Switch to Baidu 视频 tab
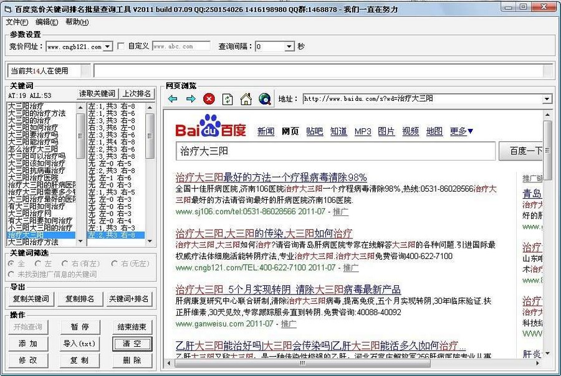Image resolution: width=561 pixels, height=376 pixels. 410,131
